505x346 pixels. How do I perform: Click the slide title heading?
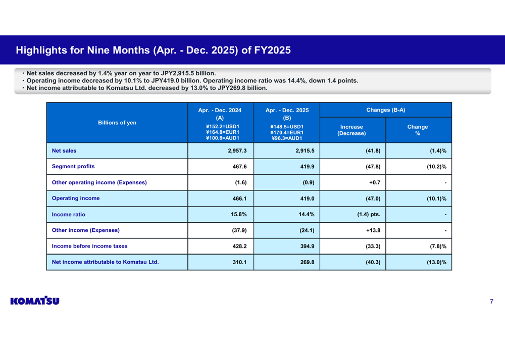pyautogui.click(x=153, y=51)
